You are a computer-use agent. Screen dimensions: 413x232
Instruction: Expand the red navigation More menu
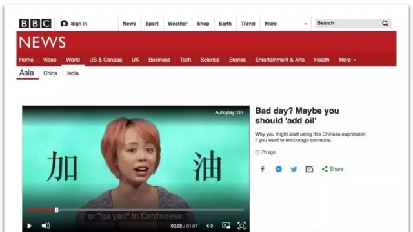click(347, 60)
